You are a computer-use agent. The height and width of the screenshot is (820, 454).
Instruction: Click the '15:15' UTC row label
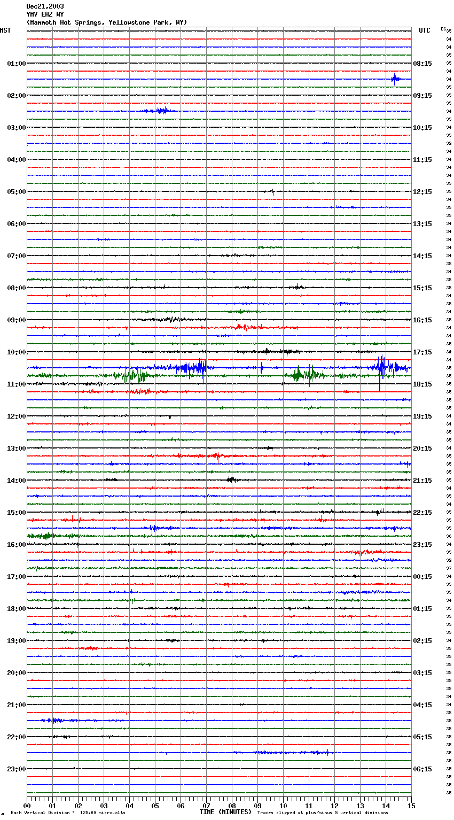pos(422,288)
